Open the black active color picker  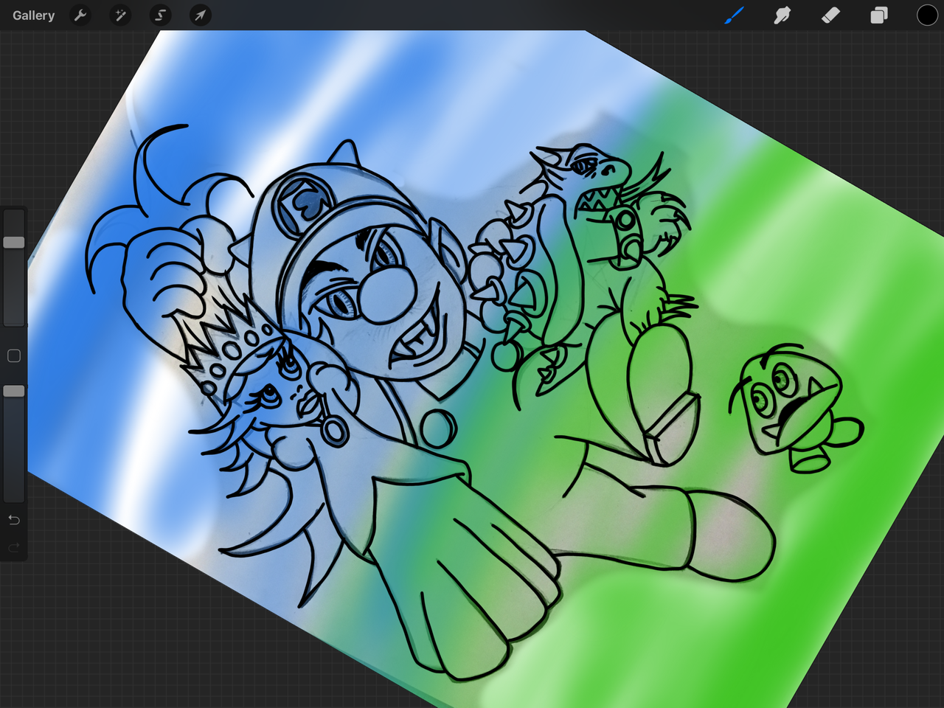(x=927, y=15)
